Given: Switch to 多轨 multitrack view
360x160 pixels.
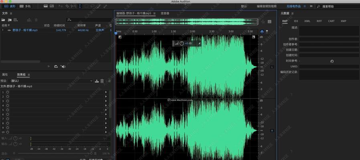Looking at the screenshot, I should [x=24, y=6].
